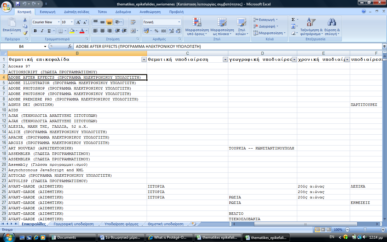Click the Διαγραφή cells delete button
This screenshot has height=242, width=387.
[x=265, y=26]
